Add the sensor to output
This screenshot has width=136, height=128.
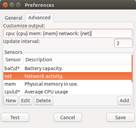(x=124, y=101)
